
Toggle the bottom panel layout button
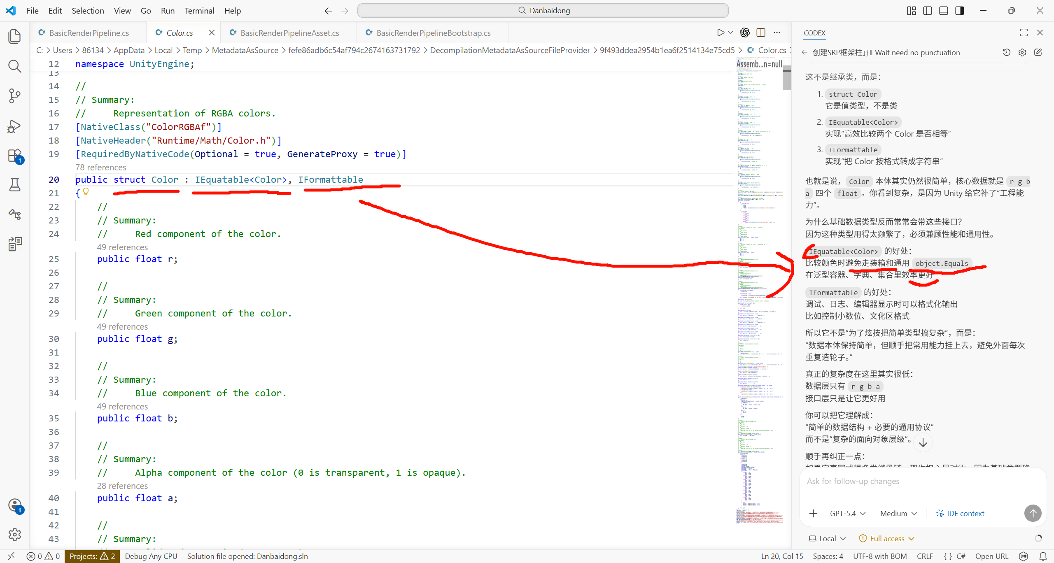pos(944,11)
